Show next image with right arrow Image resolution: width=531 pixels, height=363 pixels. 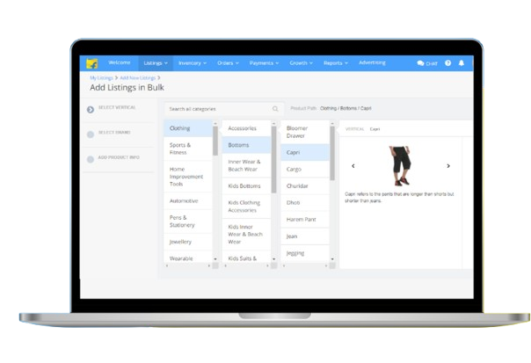coord(448,166)
